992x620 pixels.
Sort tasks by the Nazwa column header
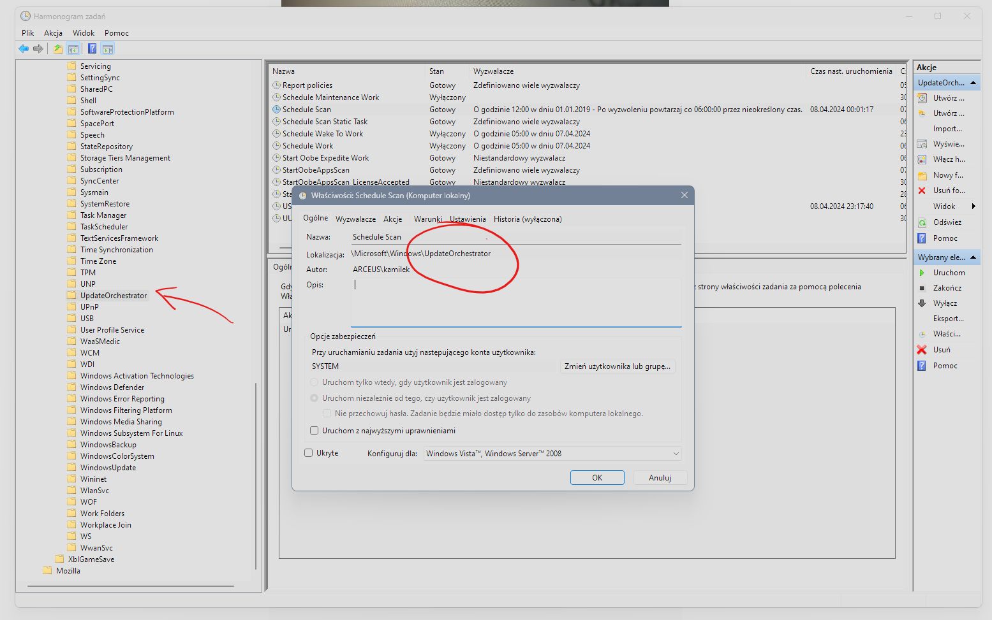(x=347, y=71)
